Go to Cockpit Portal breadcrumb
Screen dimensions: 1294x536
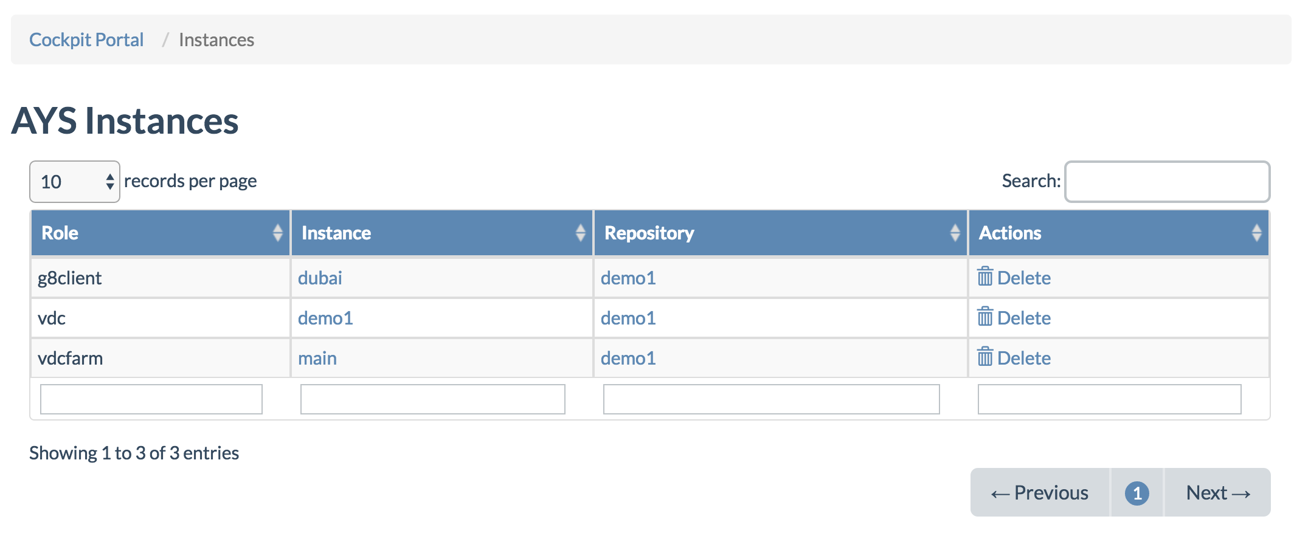pyautogui.click(x=86, y=40)
